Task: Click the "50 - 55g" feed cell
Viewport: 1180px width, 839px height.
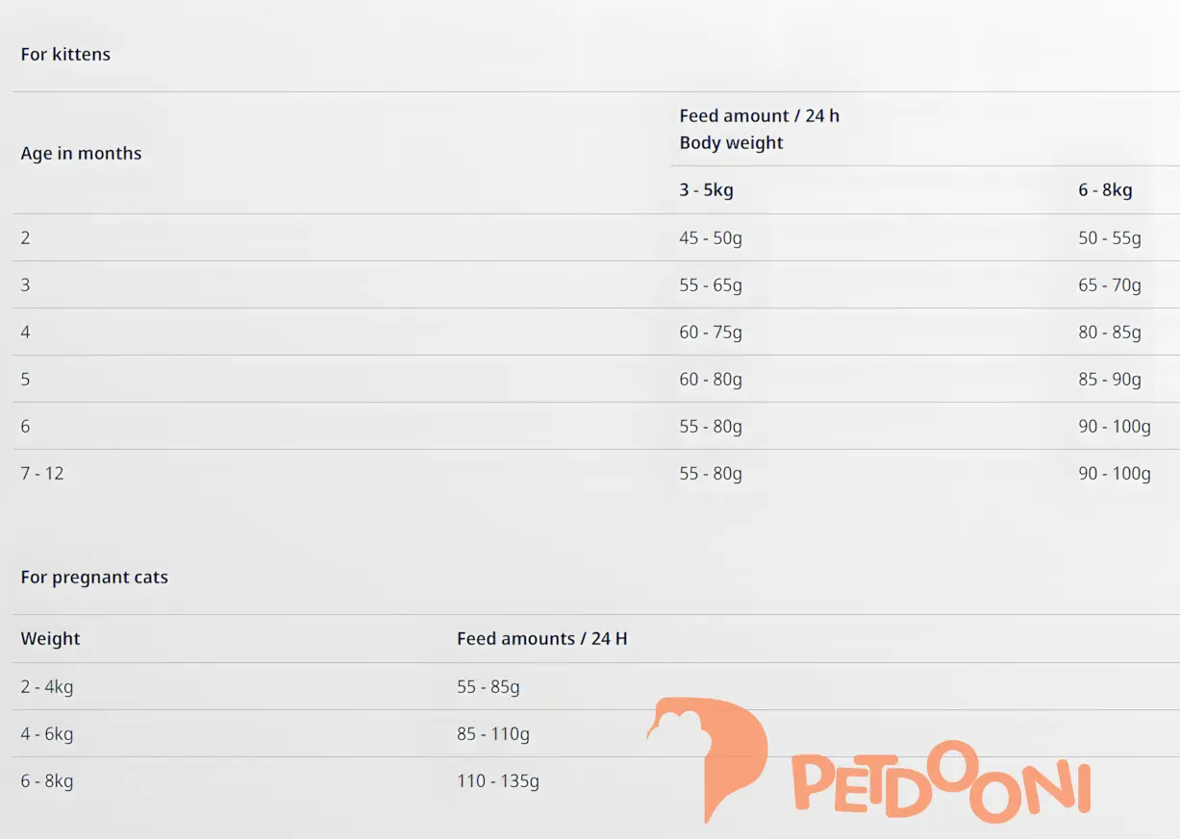Action: [1109, 238]
